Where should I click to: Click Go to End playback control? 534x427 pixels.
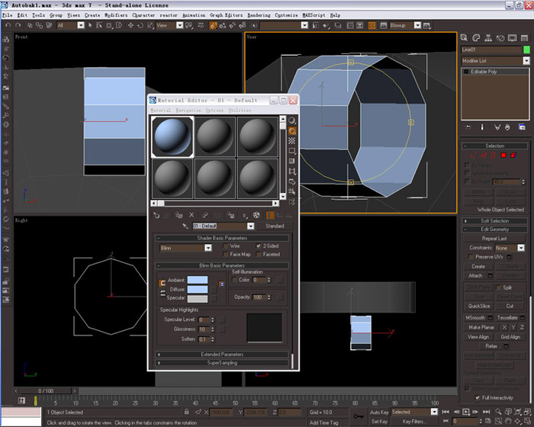487,412
